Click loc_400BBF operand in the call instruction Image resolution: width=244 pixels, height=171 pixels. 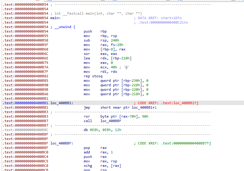point(111,121)
